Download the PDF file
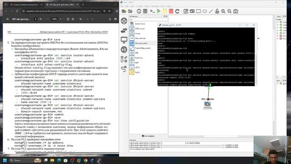Image resolution: width=291 pixels, height=164 pixels. tap(110, 19)
